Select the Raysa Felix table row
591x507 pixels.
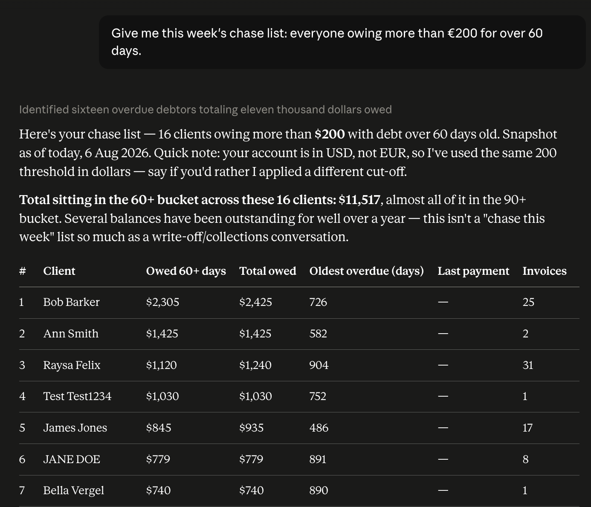[x=299, y=365]
